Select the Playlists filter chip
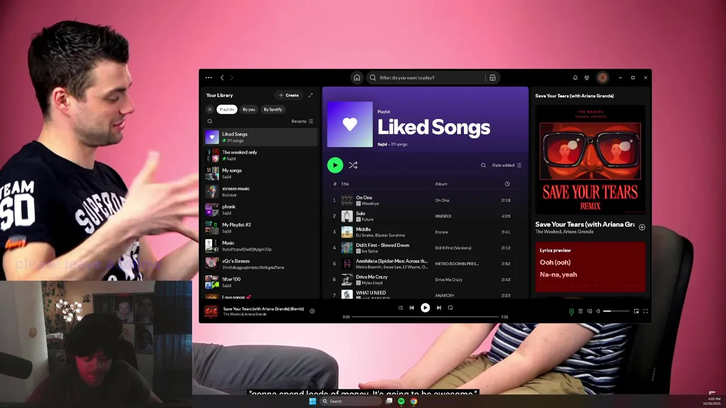 pos(227,109)
